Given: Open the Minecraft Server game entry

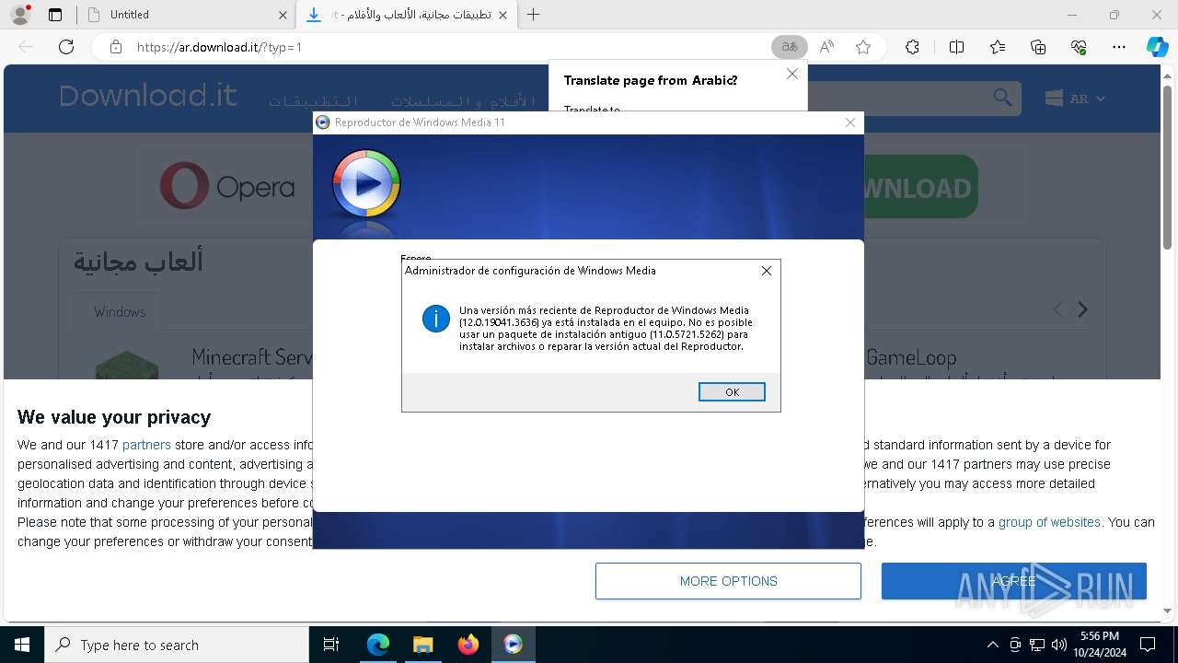Looking at the screenshot, I should click(x=253, y=356).
